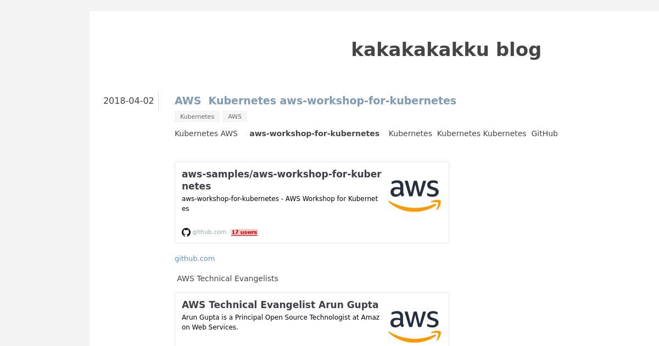Open the 2018-04-02 date archive link
Screen dimensions: 659x346
[x=129, y=101]
